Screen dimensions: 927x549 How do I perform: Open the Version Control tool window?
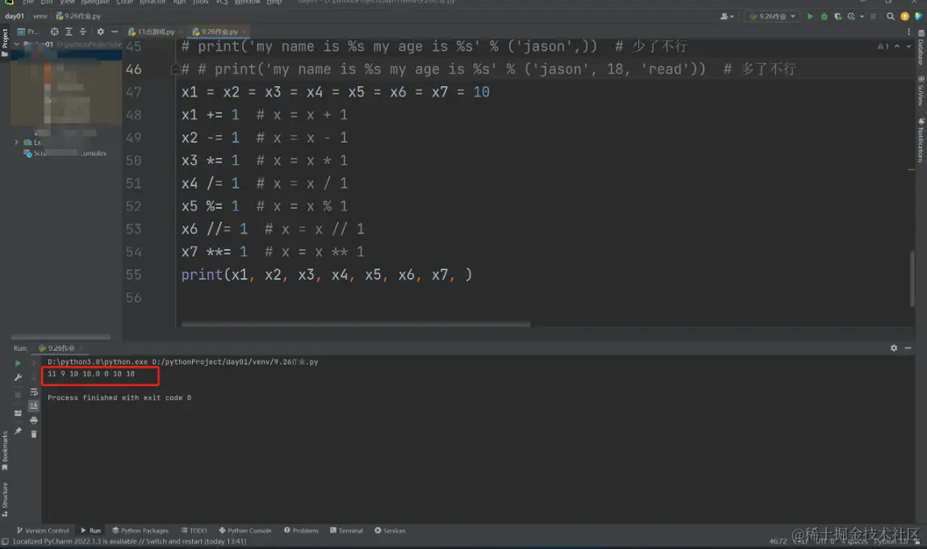click(x=43, y=530)
